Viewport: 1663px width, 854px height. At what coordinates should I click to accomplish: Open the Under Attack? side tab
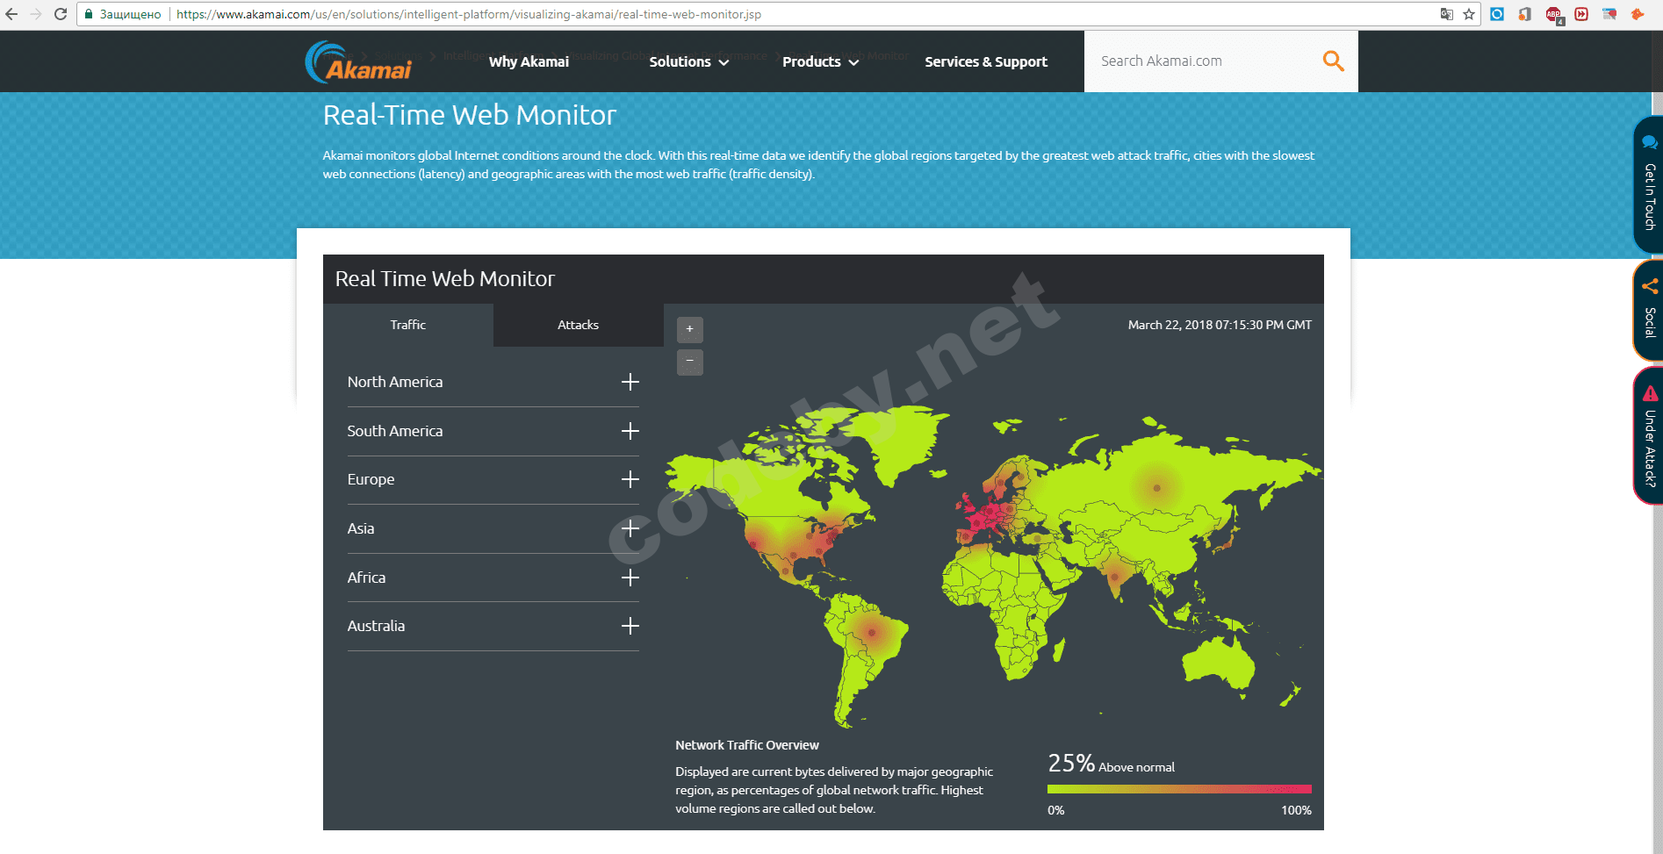tap(1648, 436)
